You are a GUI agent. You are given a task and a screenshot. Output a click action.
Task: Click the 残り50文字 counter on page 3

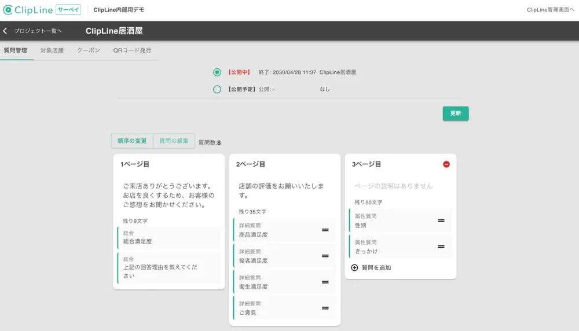pyautogui.click(x=368, y=202)
